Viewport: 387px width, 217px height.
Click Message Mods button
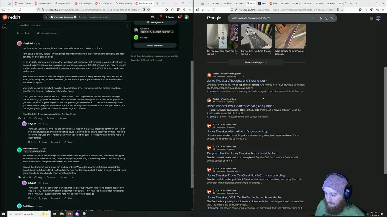pos(155,22)
